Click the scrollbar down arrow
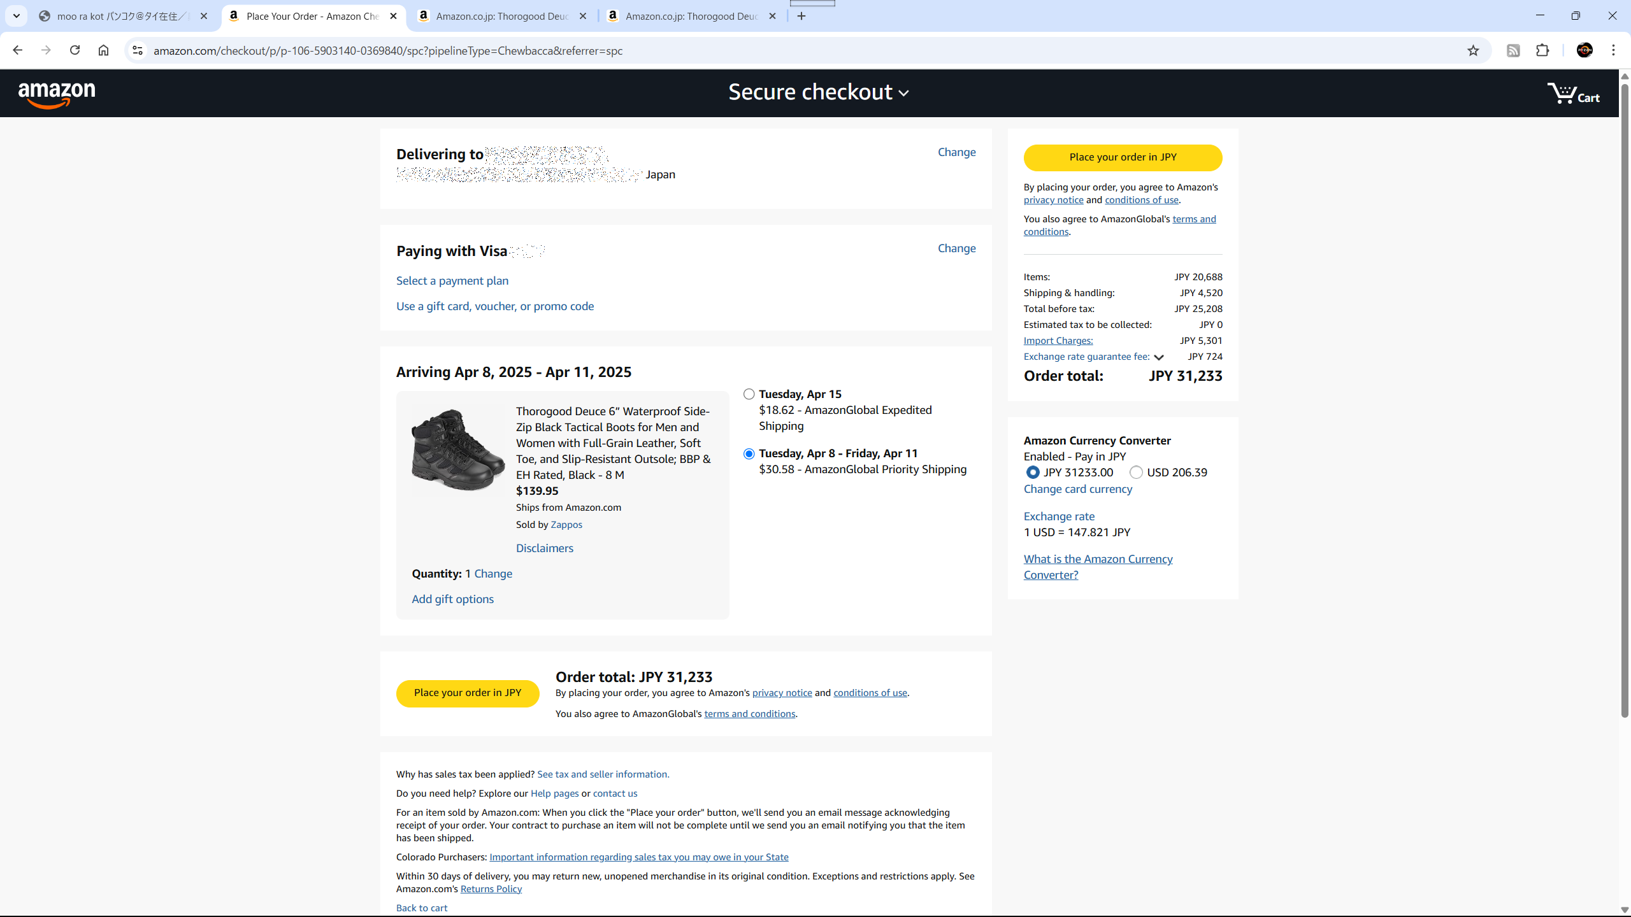Screen dimensions: 1631x917 1625,909
